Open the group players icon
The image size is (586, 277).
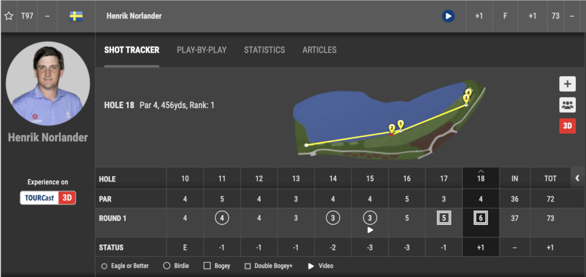[567, 105]
